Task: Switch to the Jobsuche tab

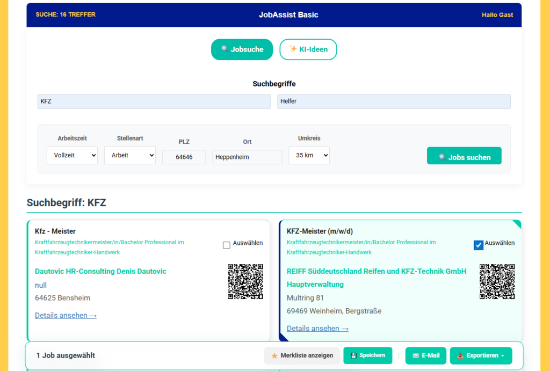Action: [242, 49]
